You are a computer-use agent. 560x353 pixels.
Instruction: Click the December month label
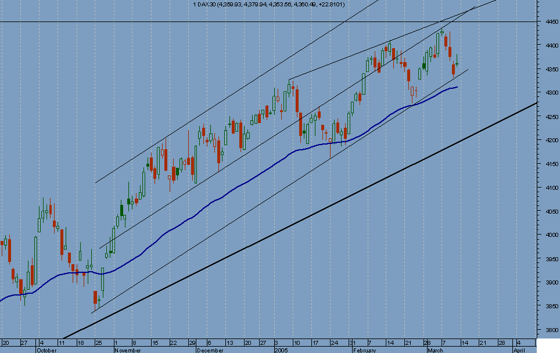click(x=210, y=350)
